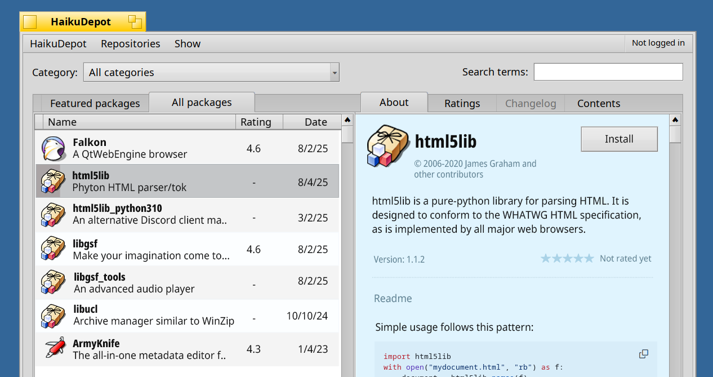Click the Readme heading
713x377 pixels.
click(x=393, y=299)
